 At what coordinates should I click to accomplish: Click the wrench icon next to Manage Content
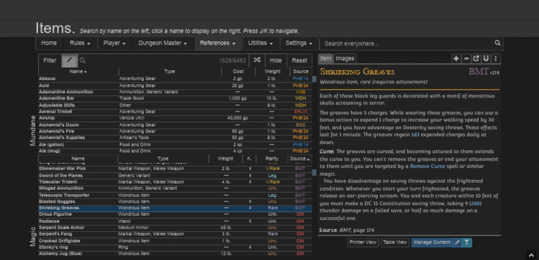click(x=457, y=242)
